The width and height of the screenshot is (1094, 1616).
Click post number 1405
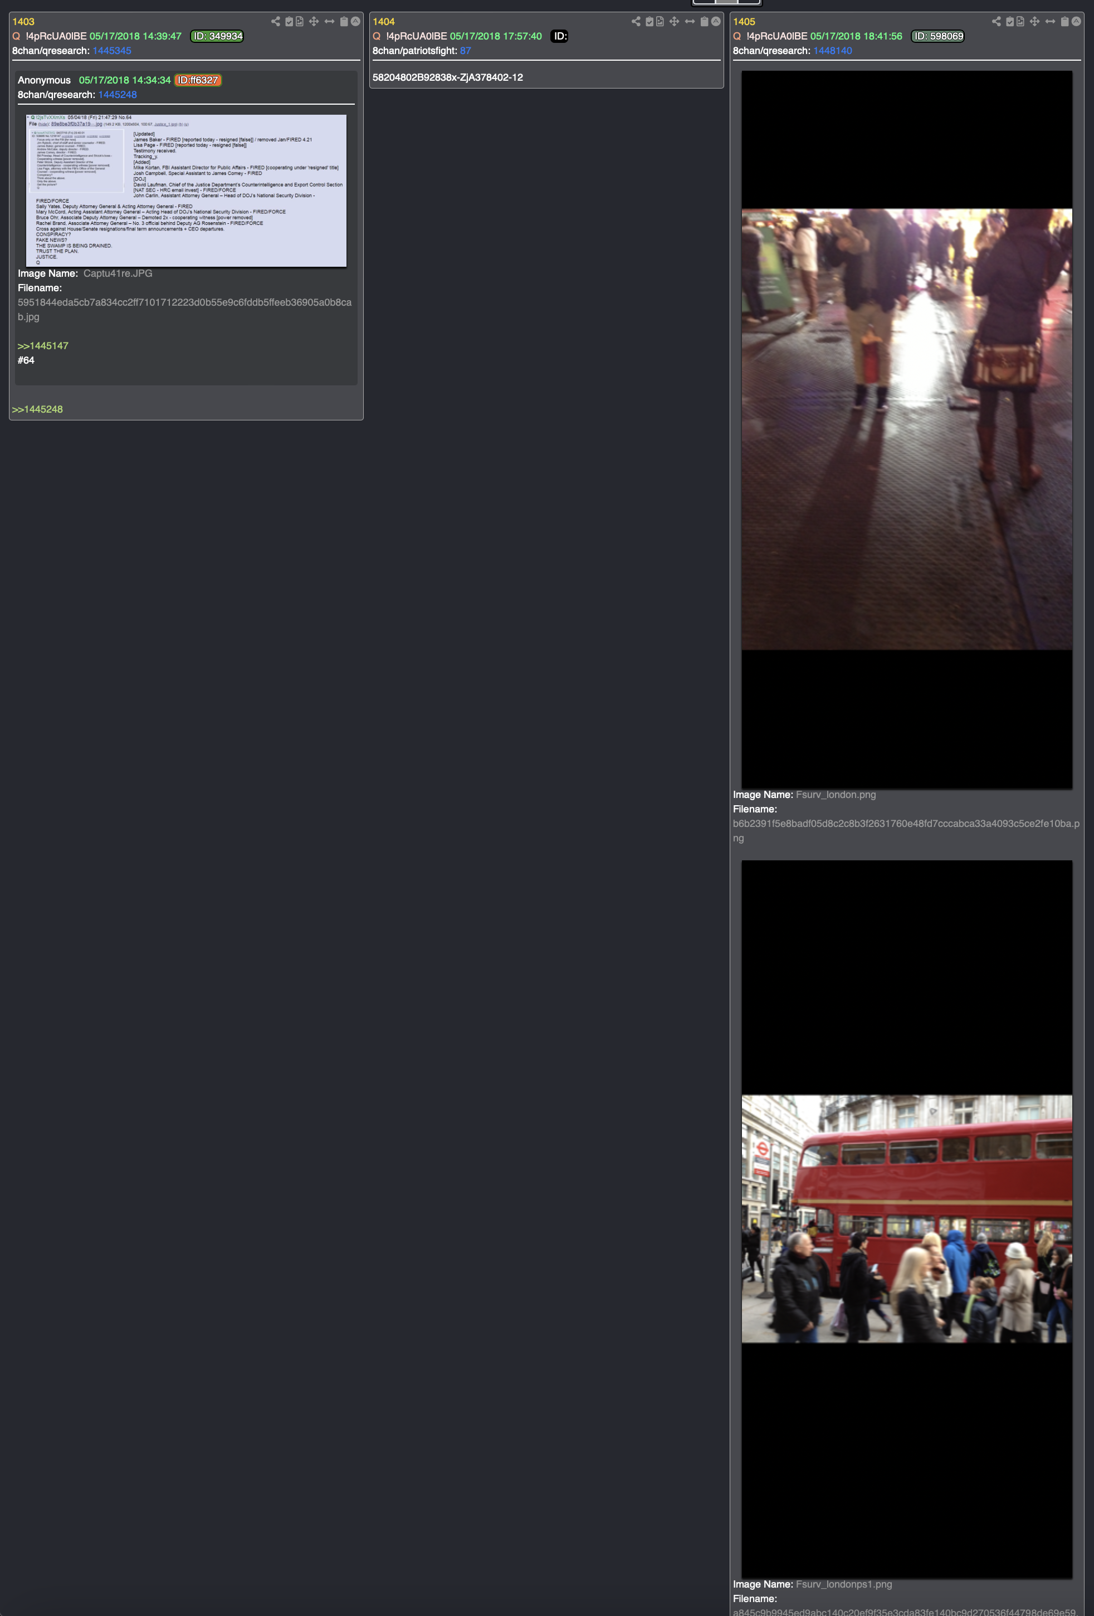(744, 22)
